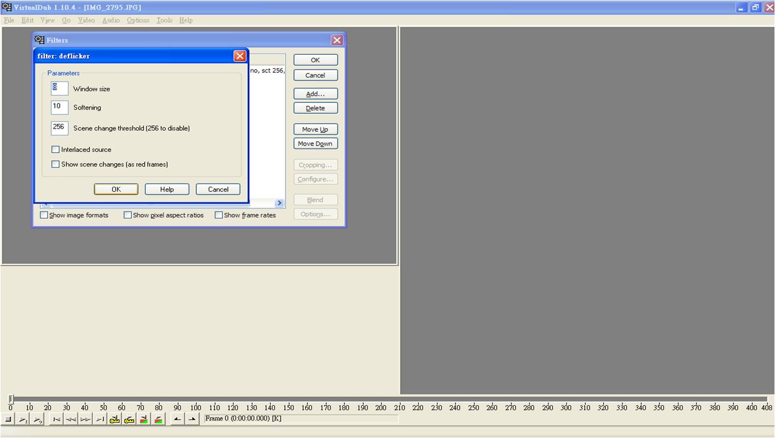Click Cancel in the Filters window
This screenshot has height=438, width=775.
tap(316, 76)
